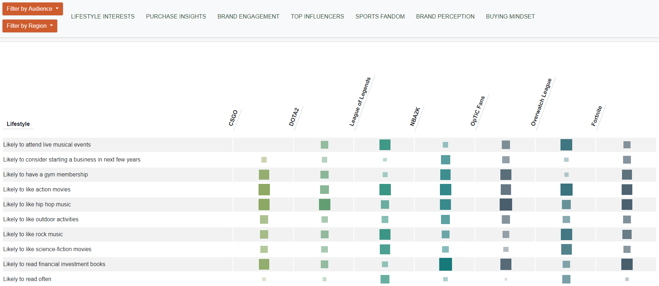Select the Top Influencers tab

point(317,16)
